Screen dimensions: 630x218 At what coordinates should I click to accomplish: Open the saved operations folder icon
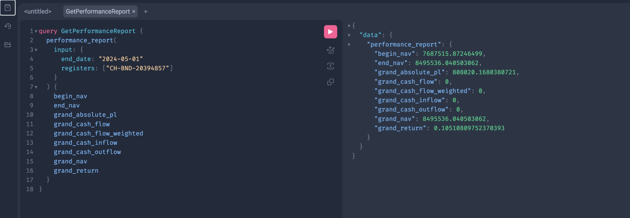tap(7, 44)
